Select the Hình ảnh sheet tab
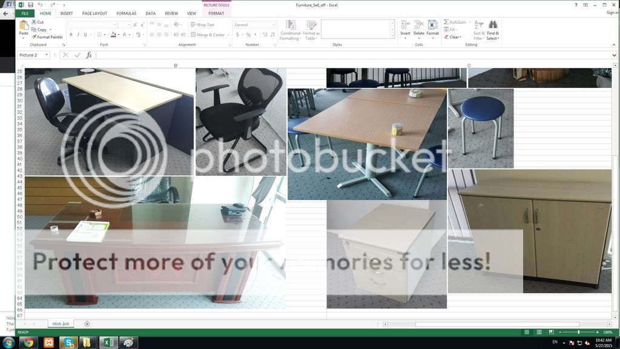This screenshot has width=620, height=349. tap(61, 324)
